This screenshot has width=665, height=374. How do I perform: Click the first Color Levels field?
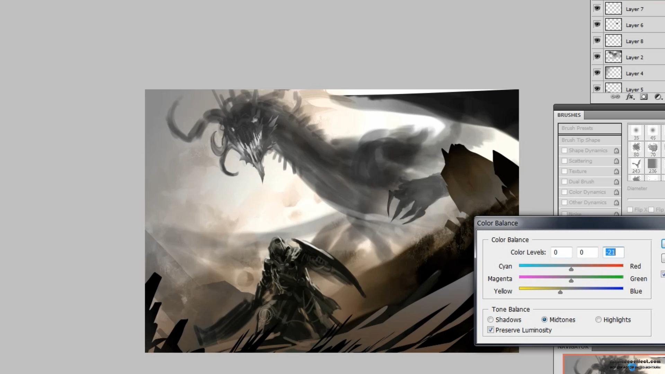tap(561, 252)
